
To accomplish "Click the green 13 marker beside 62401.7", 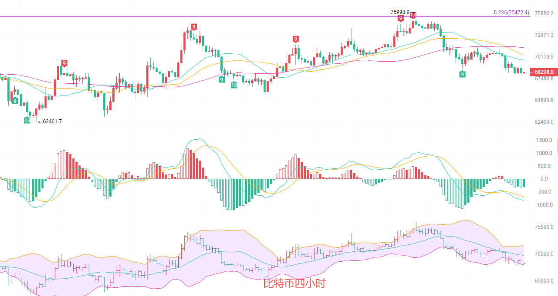I will (x=27, y=120).
